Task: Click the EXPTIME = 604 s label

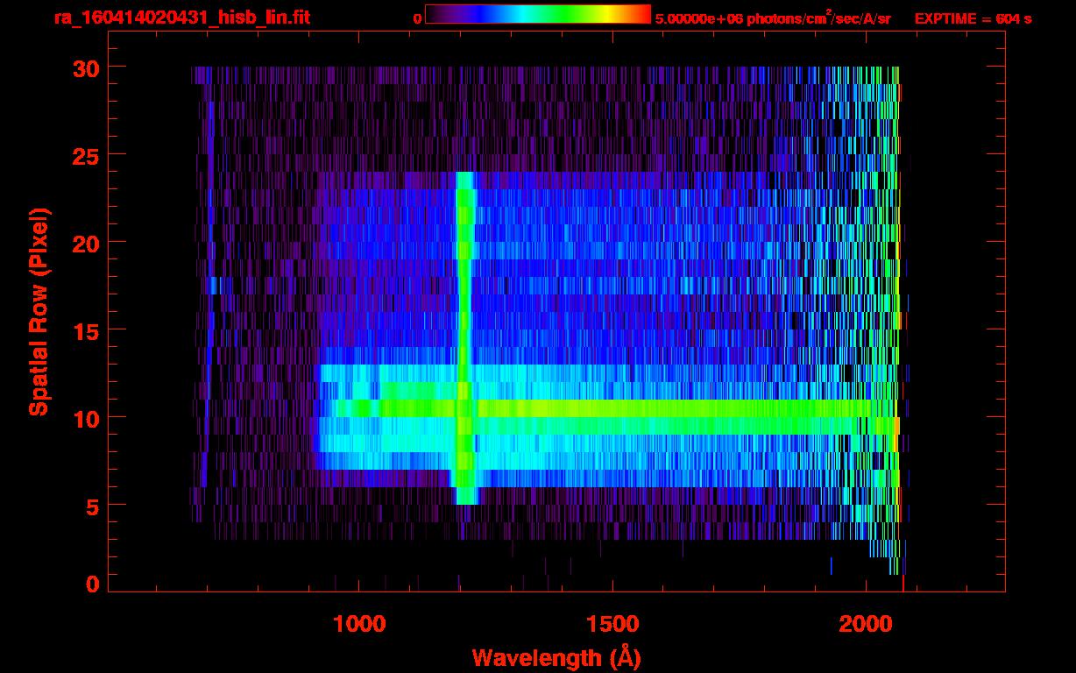Action: (973, 18)
